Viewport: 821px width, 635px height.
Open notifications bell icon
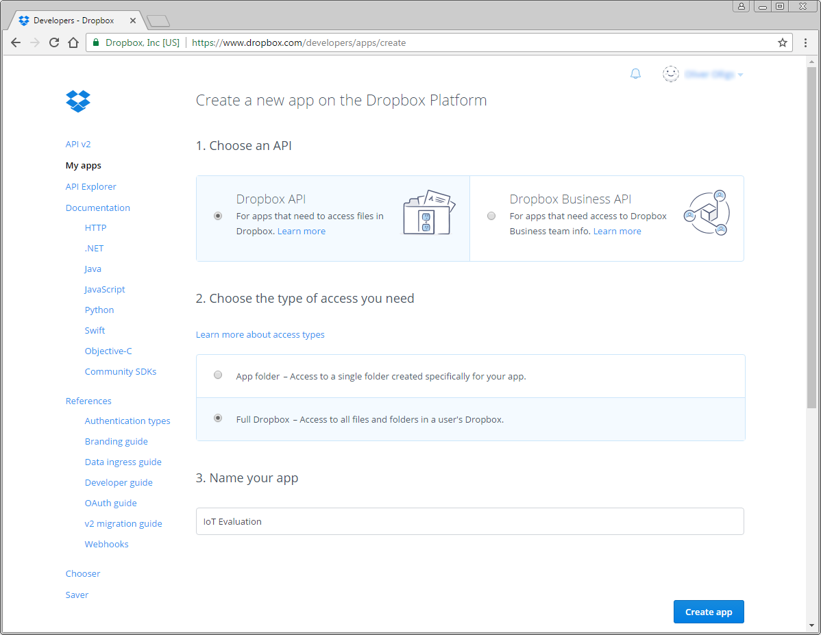635,74
